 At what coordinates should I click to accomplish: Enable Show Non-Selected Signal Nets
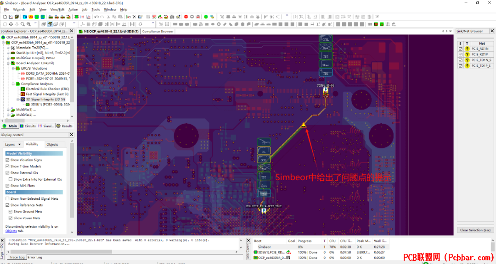(7, 198)
